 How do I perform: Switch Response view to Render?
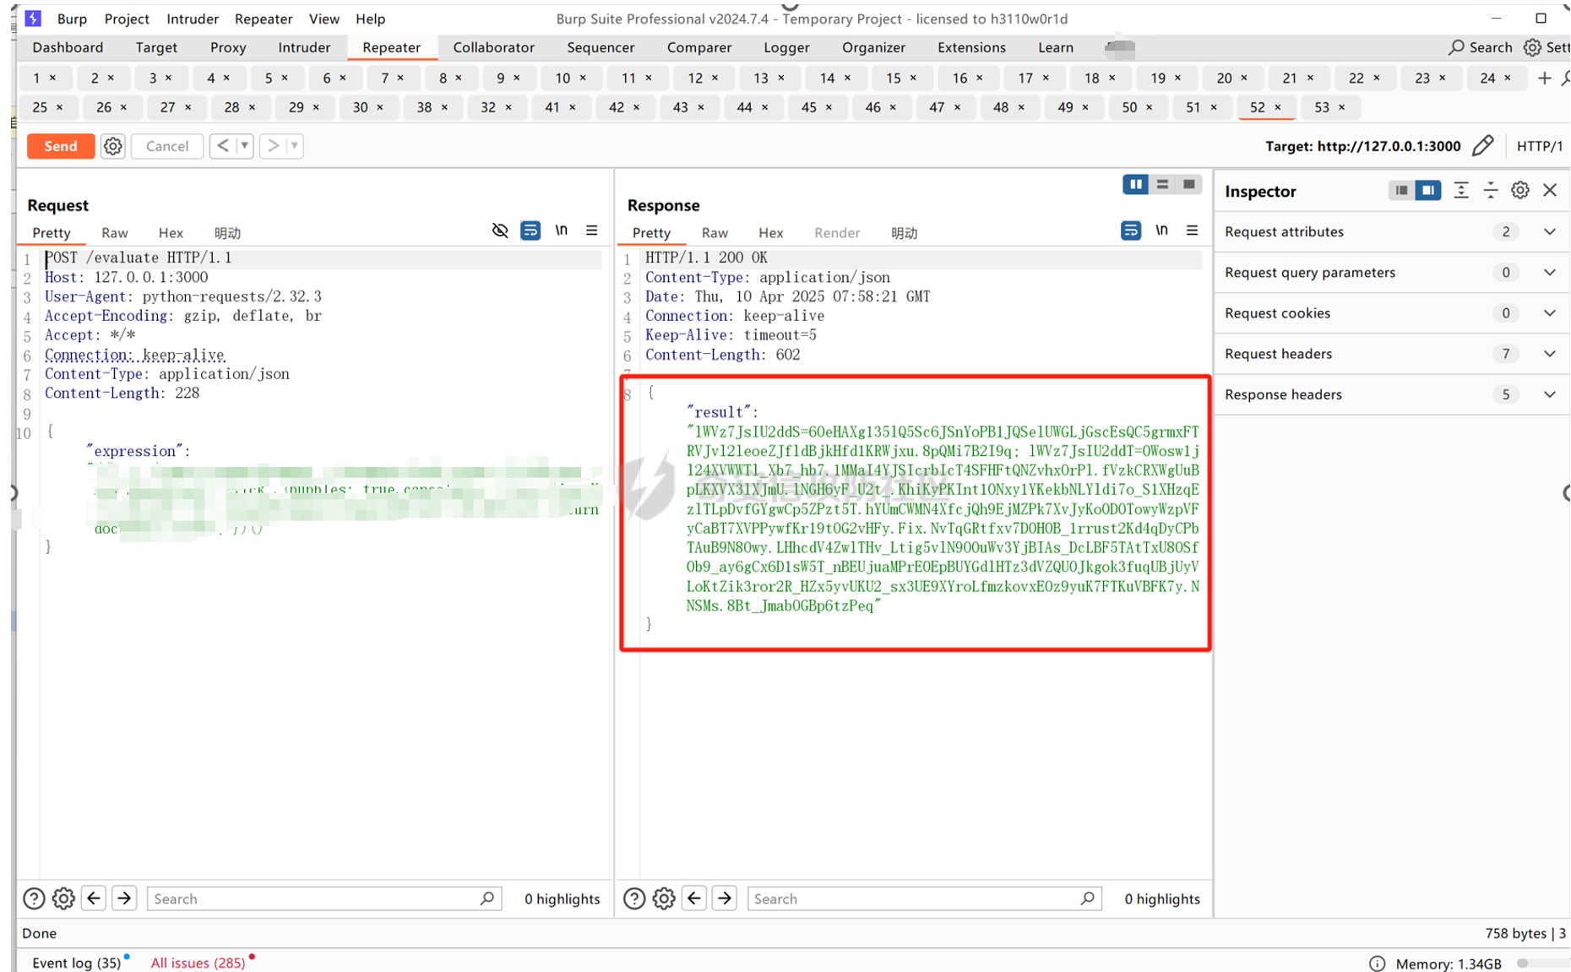(836, 232)
